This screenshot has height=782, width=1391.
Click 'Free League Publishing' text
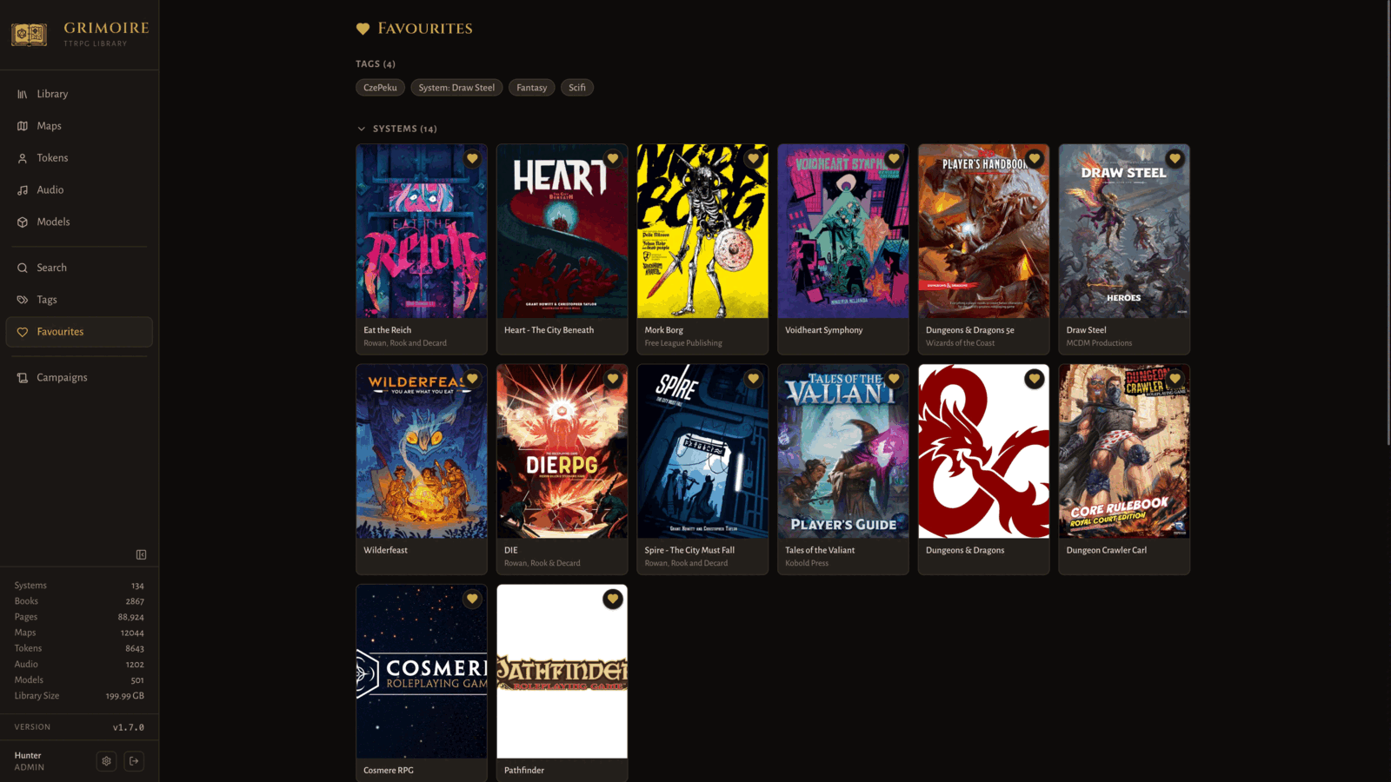683,343
